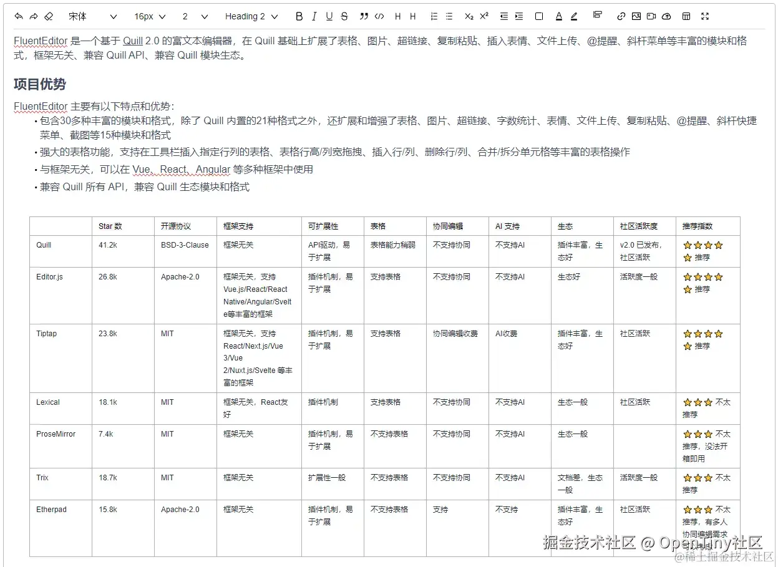Open the line height dropdown showing 2
This screenshot has height=567, width=778.
[x=195, y=16]
